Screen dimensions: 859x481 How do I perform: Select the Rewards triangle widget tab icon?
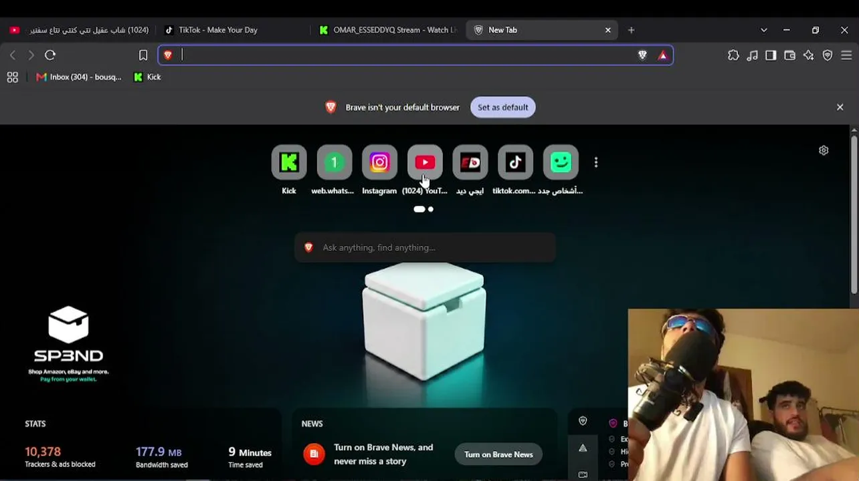(583, 448)
